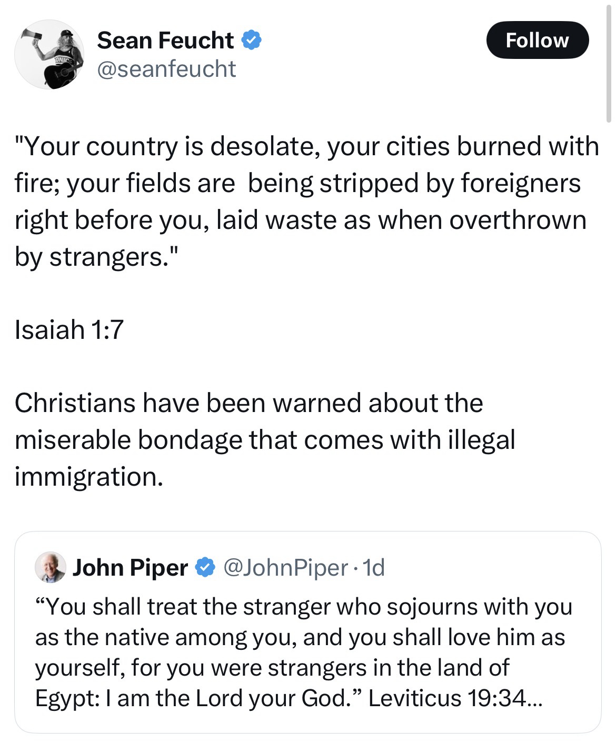Select the John Piper name in quoted tweet

click(x=130, y=567)
